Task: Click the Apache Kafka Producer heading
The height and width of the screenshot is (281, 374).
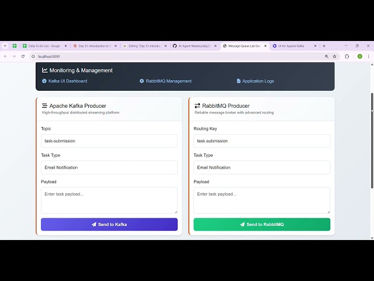Action: point(78,105)
